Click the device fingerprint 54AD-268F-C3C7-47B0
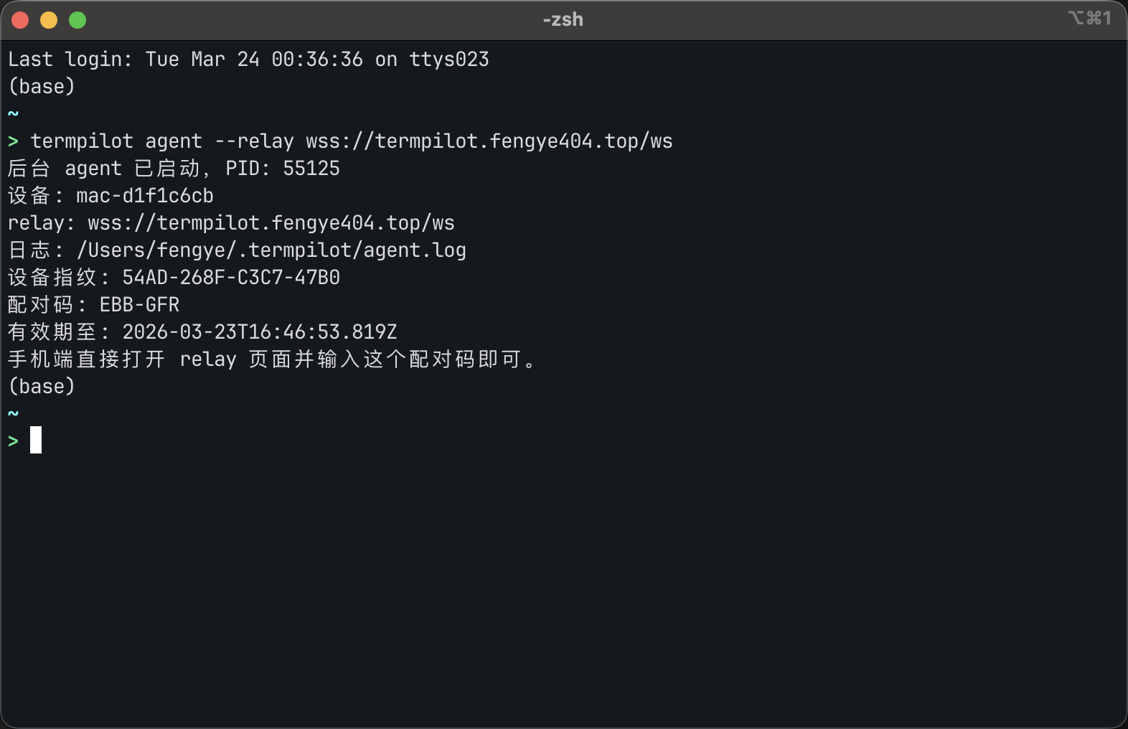This screenshot has width=1128, height=729. click(x=230, y=278)
